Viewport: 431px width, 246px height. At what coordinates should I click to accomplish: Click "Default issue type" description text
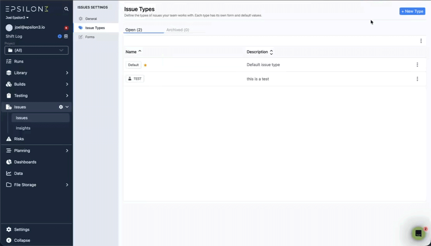[263, 65]
